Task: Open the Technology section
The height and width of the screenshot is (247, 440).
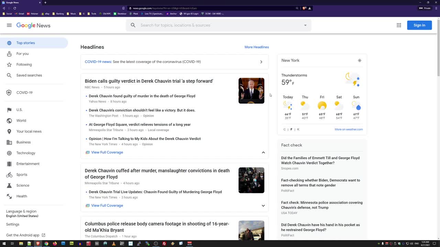Action: (x=26, y=153)
